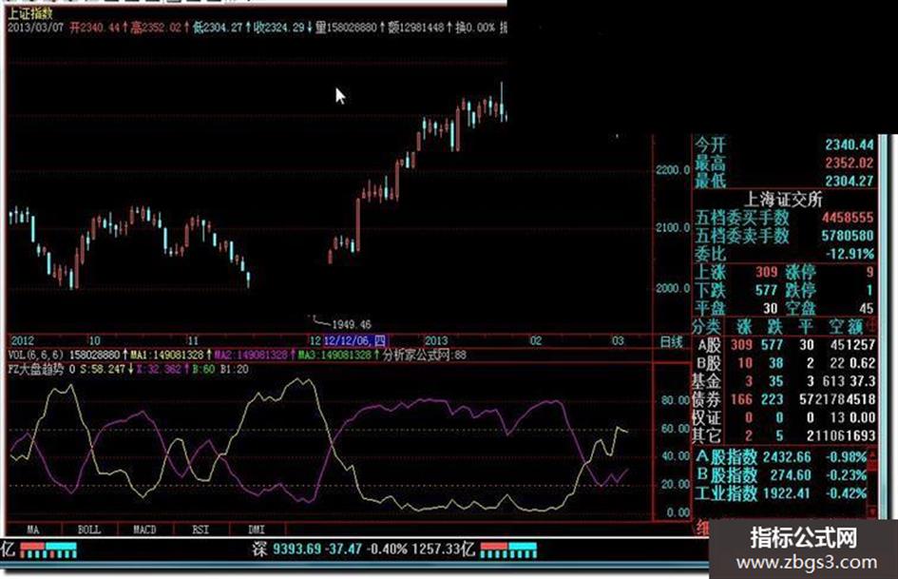The width and height of the screenshot is (898, 579).
Task: Click the MA1:149081328 value
Action: click(166, 356)
